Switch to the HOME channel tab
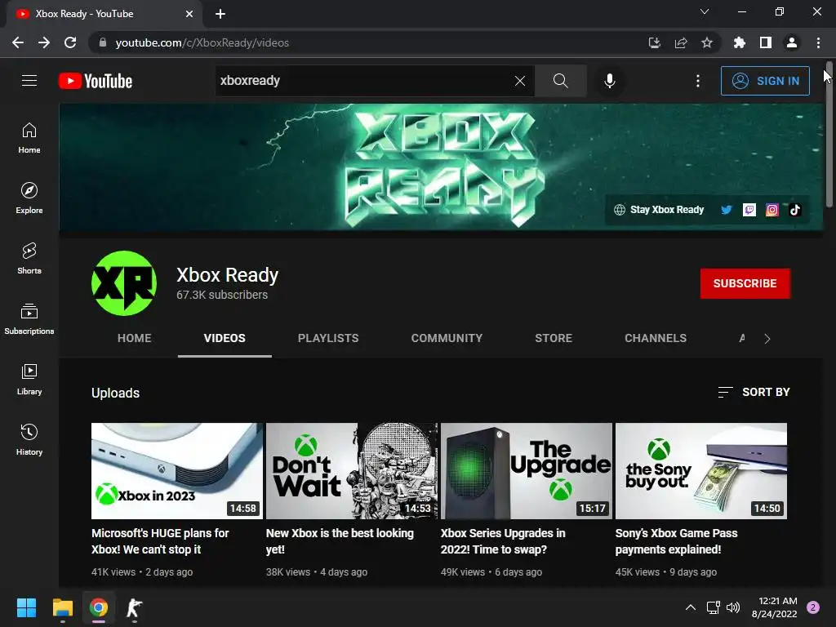 point(135,338)
